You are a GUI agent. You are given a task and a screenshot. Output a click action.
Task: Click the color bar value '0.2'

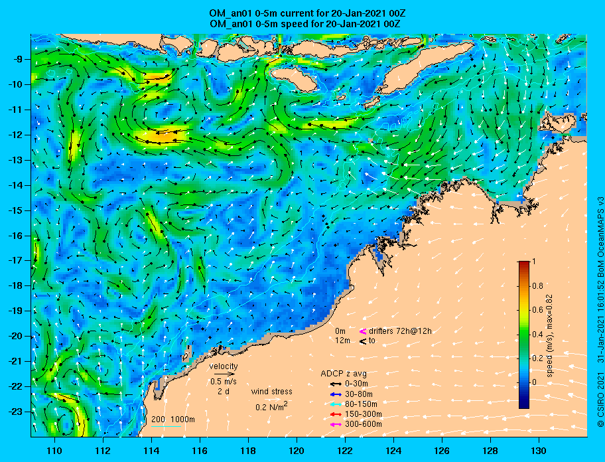pyautogui.click(x=537, y=358)
